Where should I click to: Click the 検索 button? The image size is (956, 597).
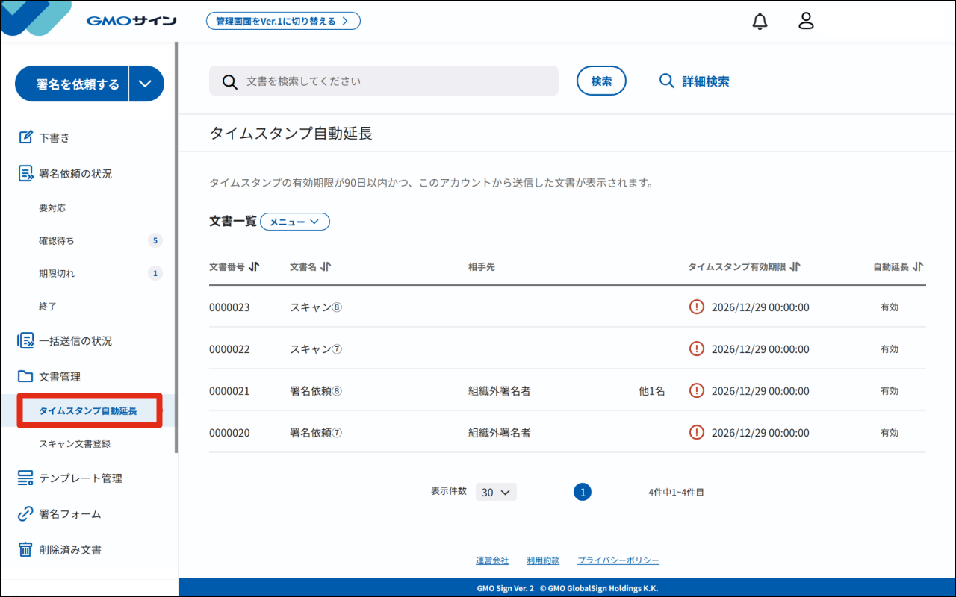601,81
